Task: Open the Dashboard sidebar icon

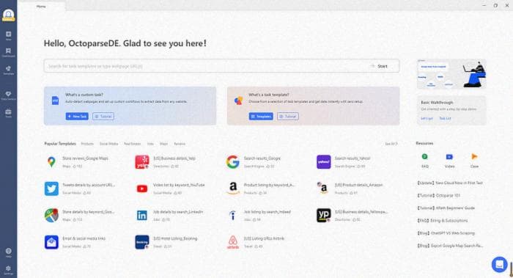Action: tap(9, 51)
